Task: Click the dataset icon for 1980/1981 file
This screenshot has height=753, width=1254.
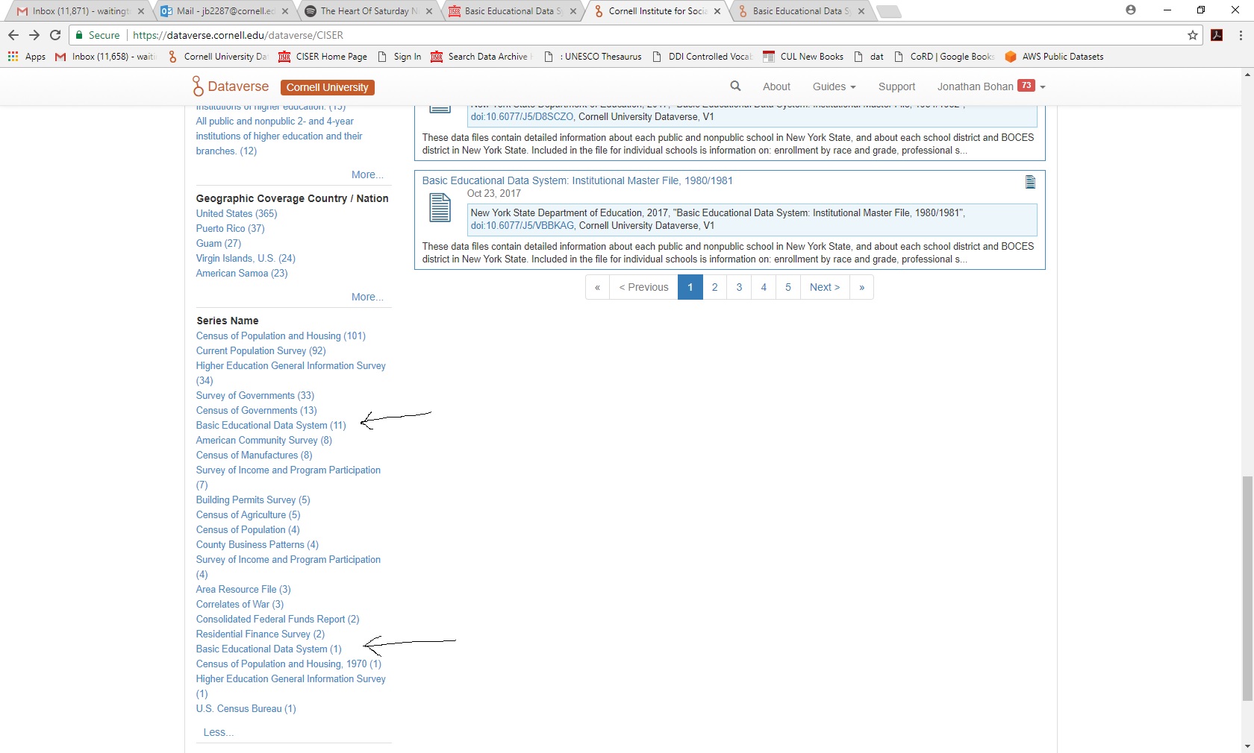Action: [x=440, y=207]
